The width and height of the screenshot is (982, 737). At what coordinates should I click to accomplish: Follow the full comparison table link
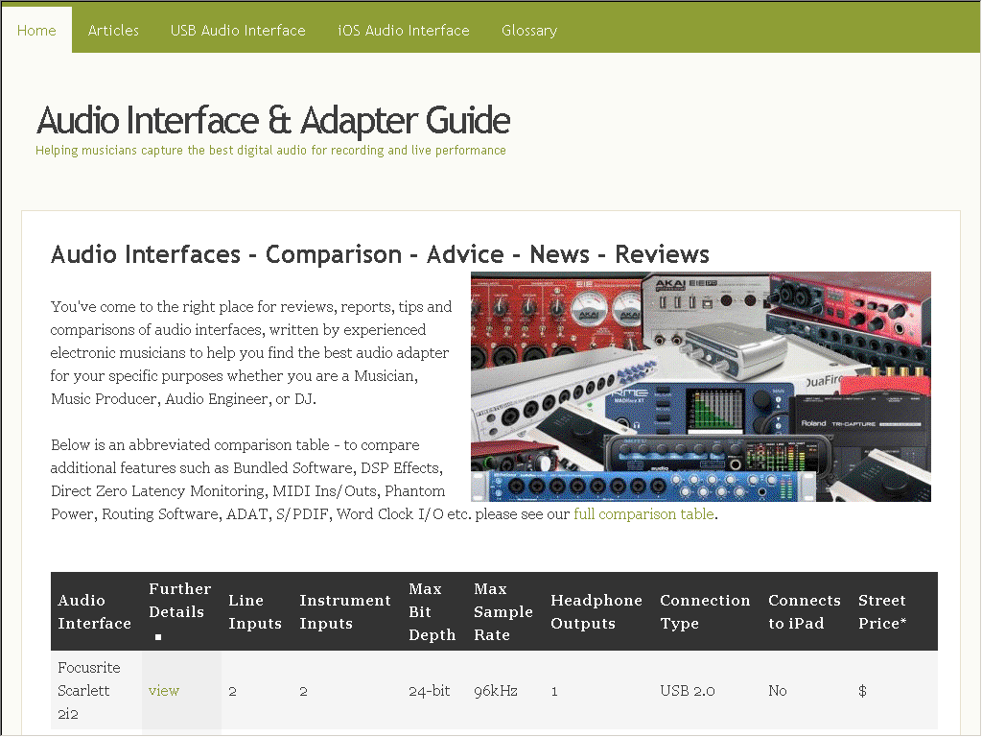(643, 514)
